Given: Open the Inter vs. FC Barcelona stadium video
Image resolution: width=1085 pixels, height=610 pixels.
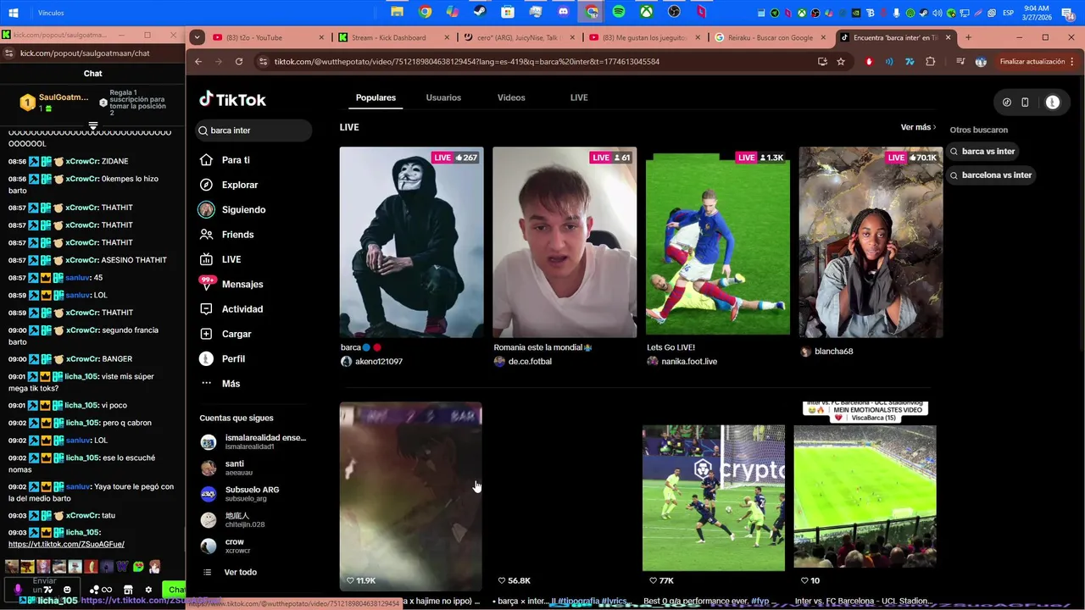Looking at the screenshot, I should click(x=865, y=496).
